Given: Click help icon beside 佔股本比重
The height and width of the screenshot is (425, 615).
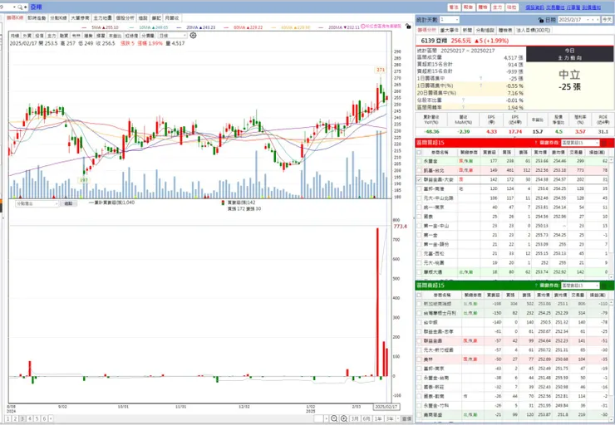Looking at the screenshot, I should point(463,100).
